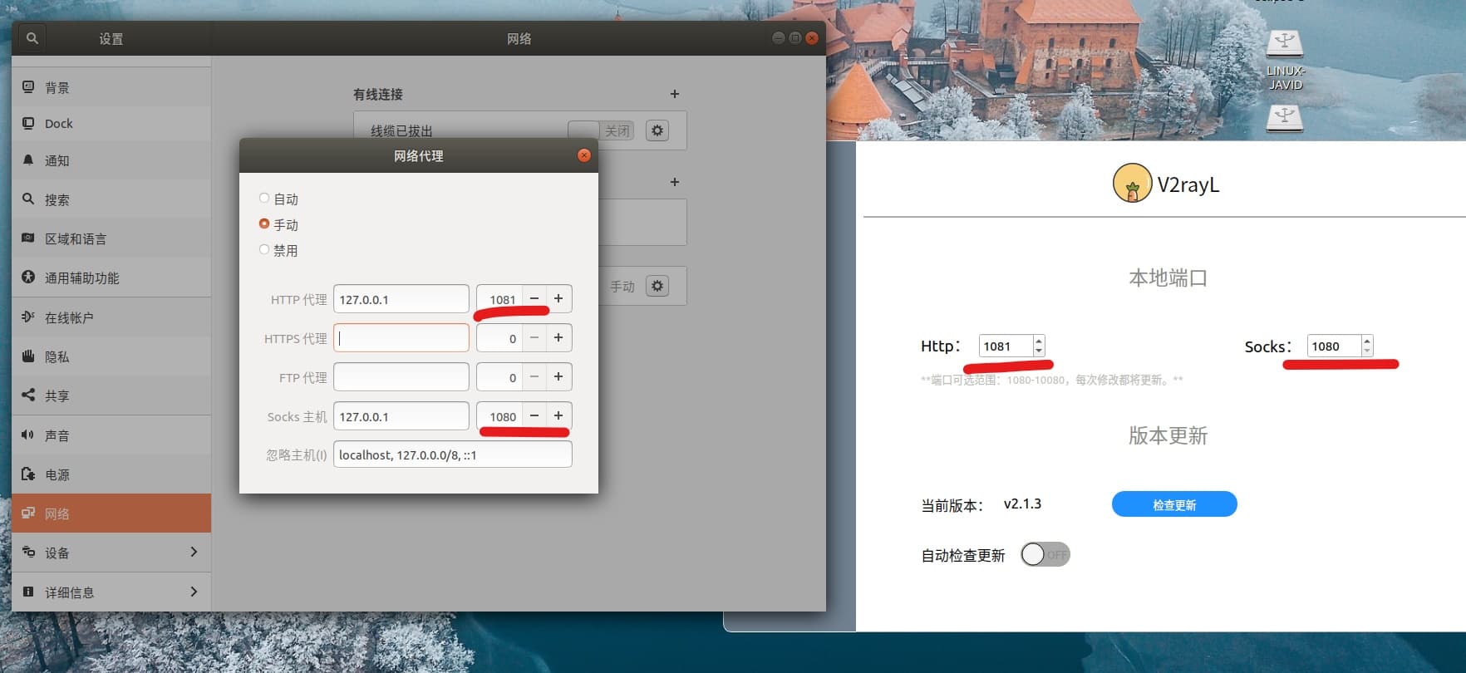
Task: Click the search icon in Settings header
Action: (32, 38)
